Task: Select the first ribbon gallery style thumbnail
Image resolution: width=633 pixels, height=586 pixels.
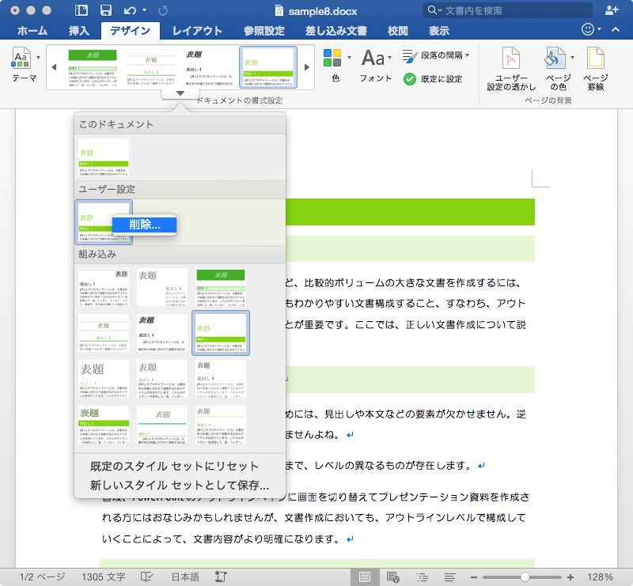Action: click(x=93, y=67)
